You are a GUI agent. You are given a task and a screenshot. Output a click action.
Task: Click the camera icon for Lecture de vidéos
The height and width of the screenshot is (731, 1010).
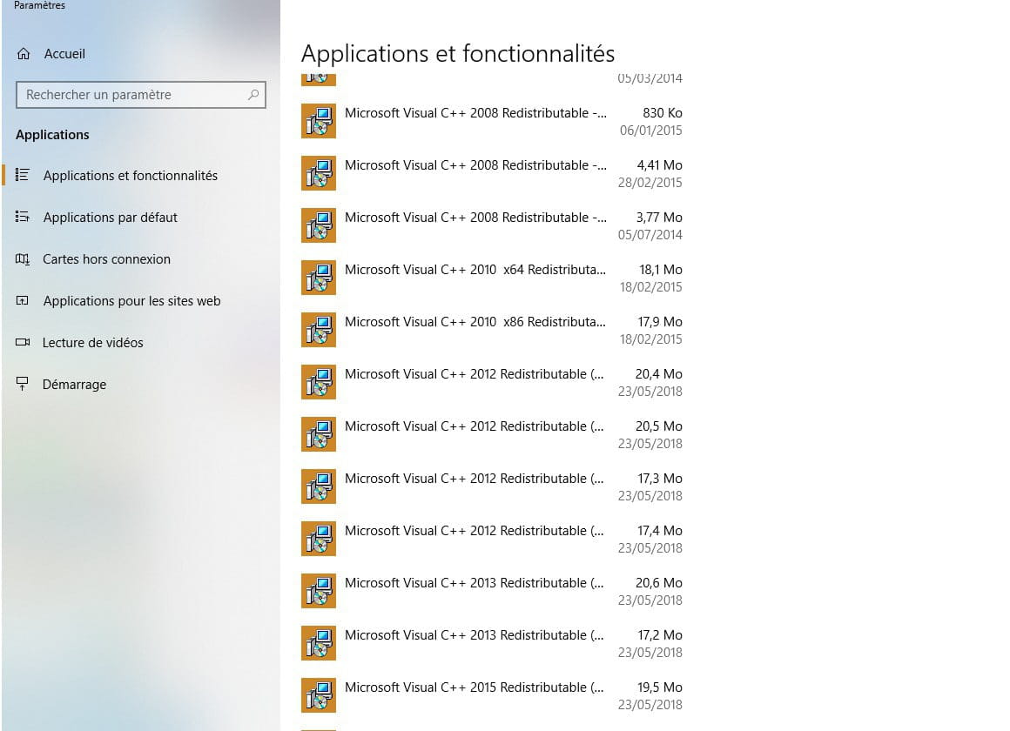click(x=23, y=343)
